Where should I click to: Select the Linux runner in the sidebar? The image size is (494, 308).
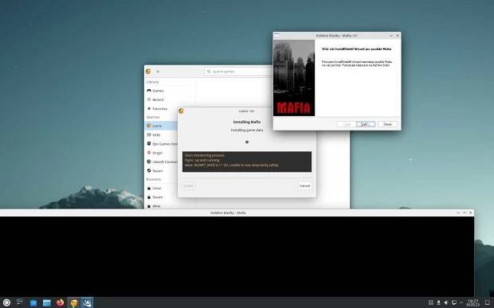(x=161, y=188)
